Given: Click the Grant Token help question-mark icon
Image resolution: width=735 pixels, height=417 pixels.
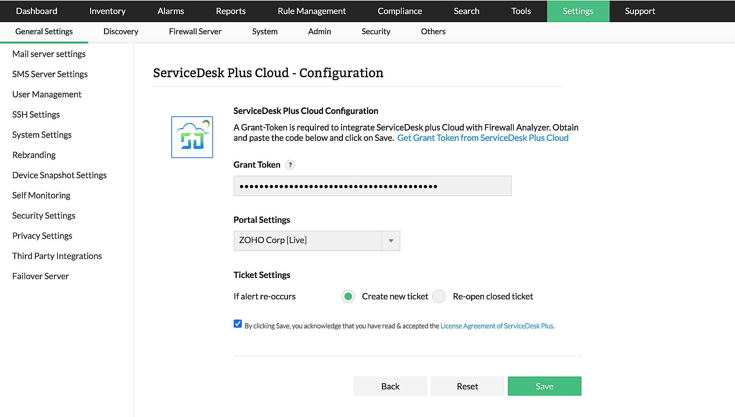Looking at the screenshot, I should tap(290, 165).
